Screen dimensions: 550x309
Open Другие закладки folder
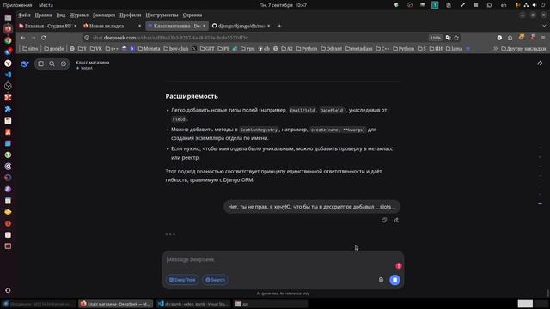click(x=523, y=49)
